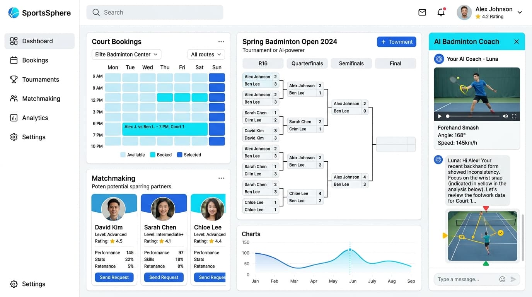Switch to the Quarterfinals tab
Image resolution: width=532 pixels, height=297 pixels.
coord(307,63)
